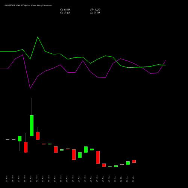Click the last red candlestick for 04 Dec
The image size is (188, 188).
coord(134,161)
